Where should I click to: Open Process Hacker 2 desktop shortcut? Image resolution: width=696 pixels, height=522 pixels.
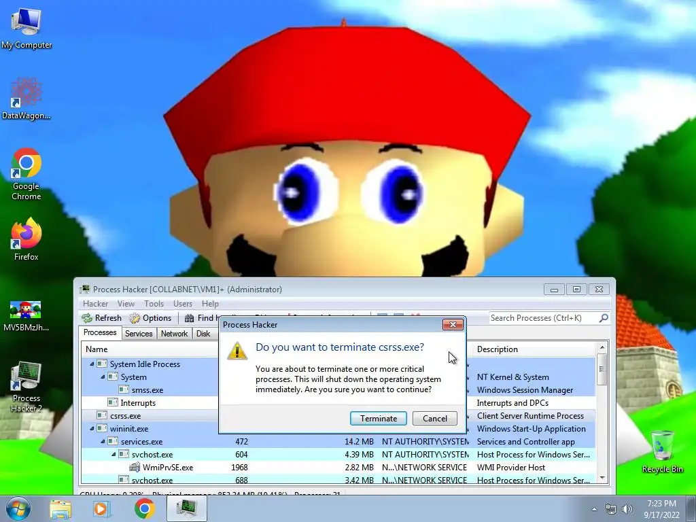coord(27,386)
